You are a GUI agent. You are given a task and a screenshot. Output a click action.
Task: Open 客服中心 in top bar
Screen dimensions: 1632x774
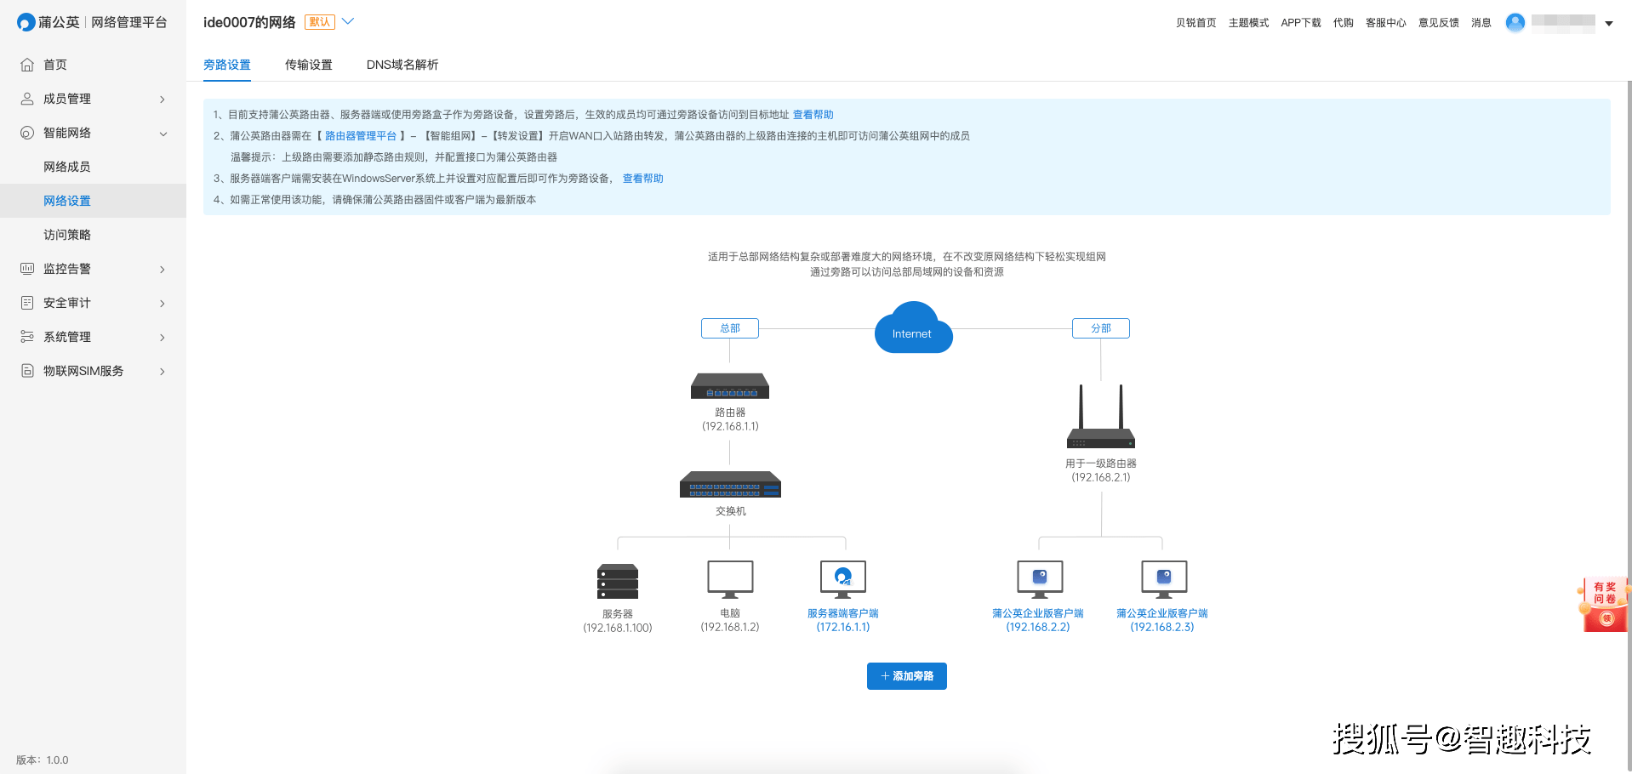(1386, 23)
